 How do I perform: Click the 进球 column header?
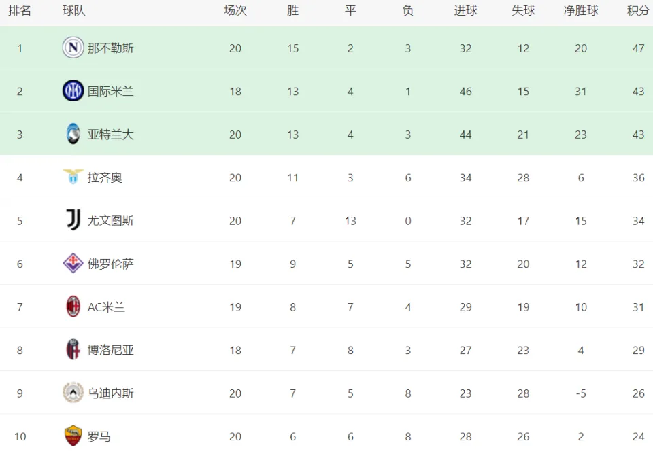[x=465, y=10]
